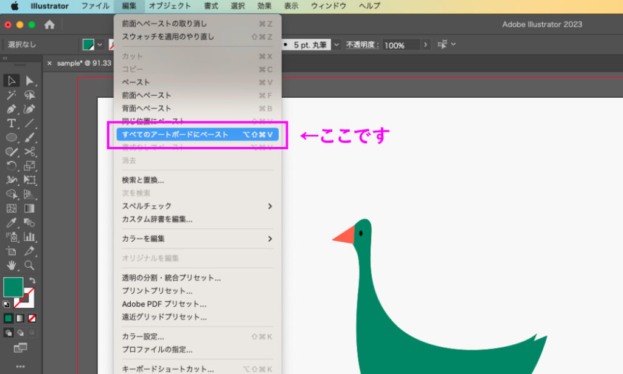Select the Magic Wand tool

coord(12,95)
